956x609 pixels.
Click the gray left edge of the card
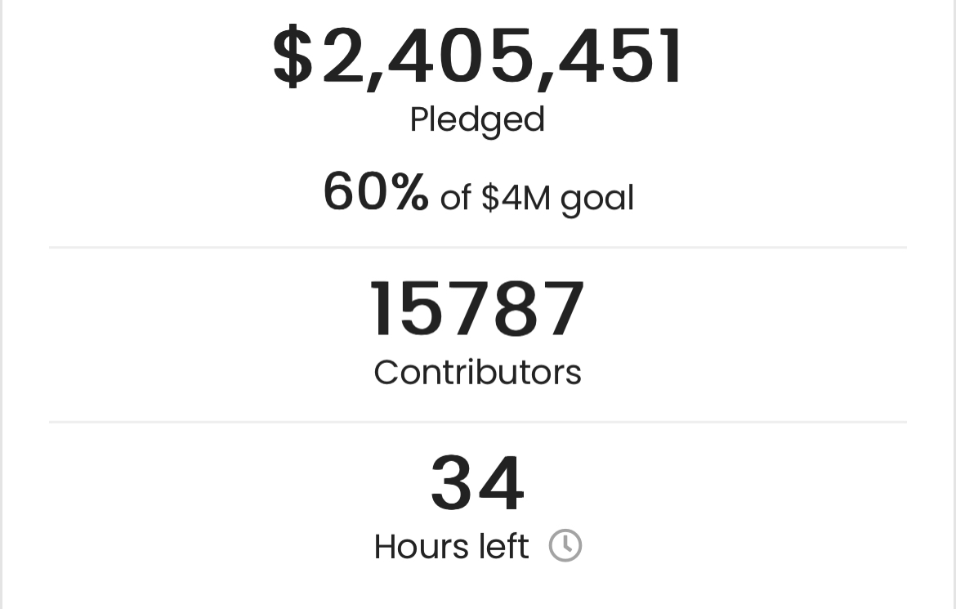[x=1, y=304]
